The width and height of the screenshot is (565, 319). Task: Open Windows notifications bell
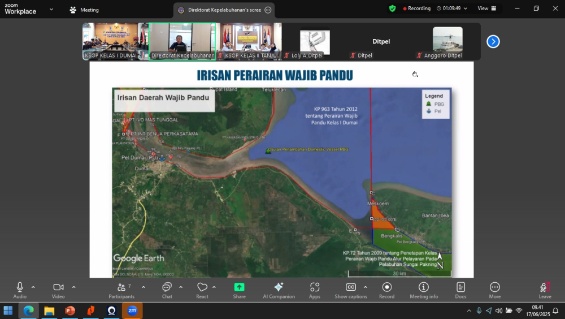click(x=555, y=311)
